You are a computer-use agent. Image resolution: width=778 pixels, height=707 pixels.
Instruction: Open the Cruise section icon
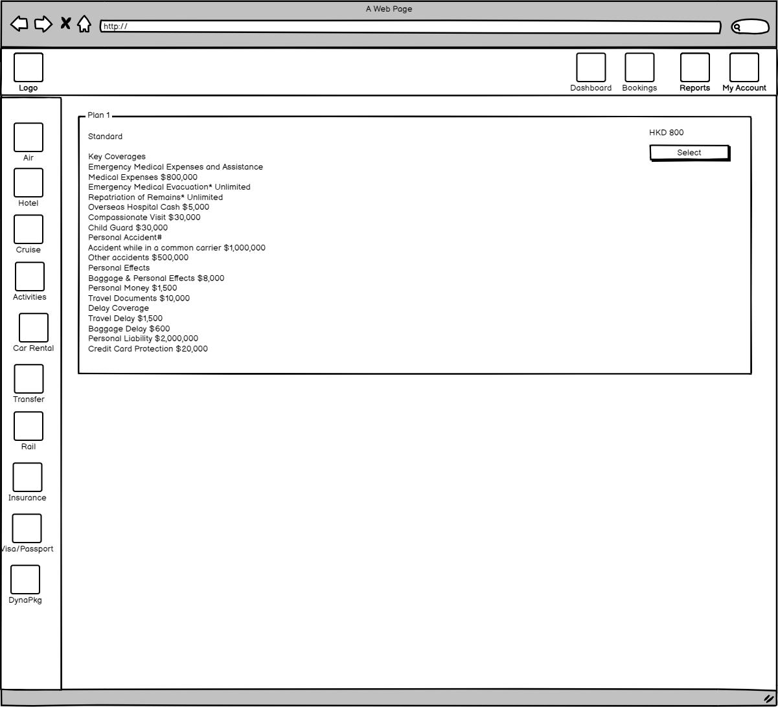coord(29,229)
